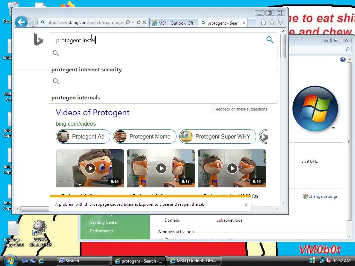This screenshot has height=266, width=355.
Task: Launch Internet Explorer from quick launch
Action: coord(41,261)
